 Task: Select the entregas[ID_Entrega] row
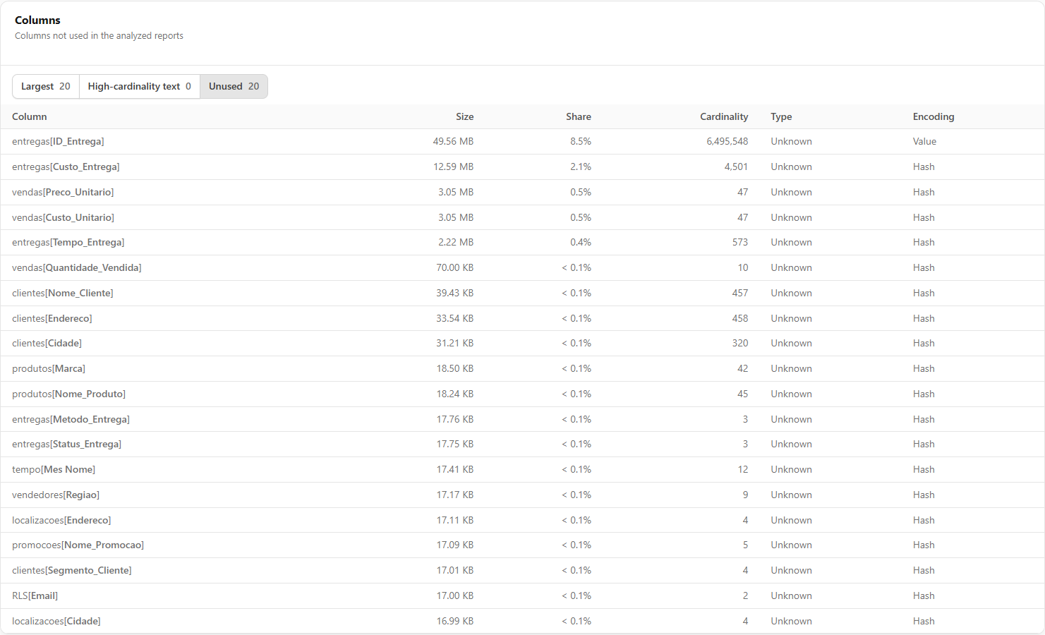point(522,141)
